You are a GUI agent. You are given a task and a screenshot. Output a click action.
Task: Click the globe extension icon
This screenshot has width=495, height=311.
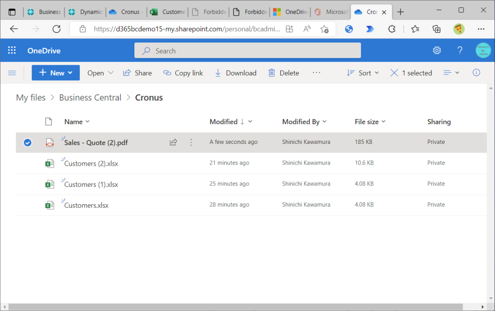349,29
